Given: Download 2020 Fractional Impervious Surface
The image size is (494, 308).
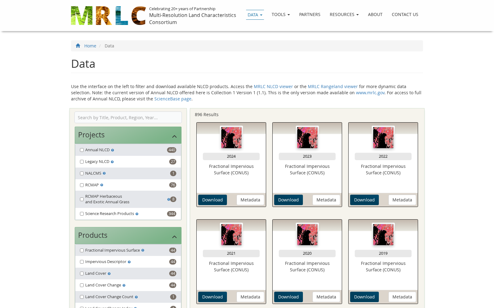Looking at the screenshot, I should [x=288, y=297].
